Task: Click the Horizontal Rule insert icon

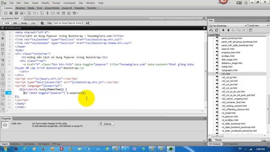Action: 58,13
